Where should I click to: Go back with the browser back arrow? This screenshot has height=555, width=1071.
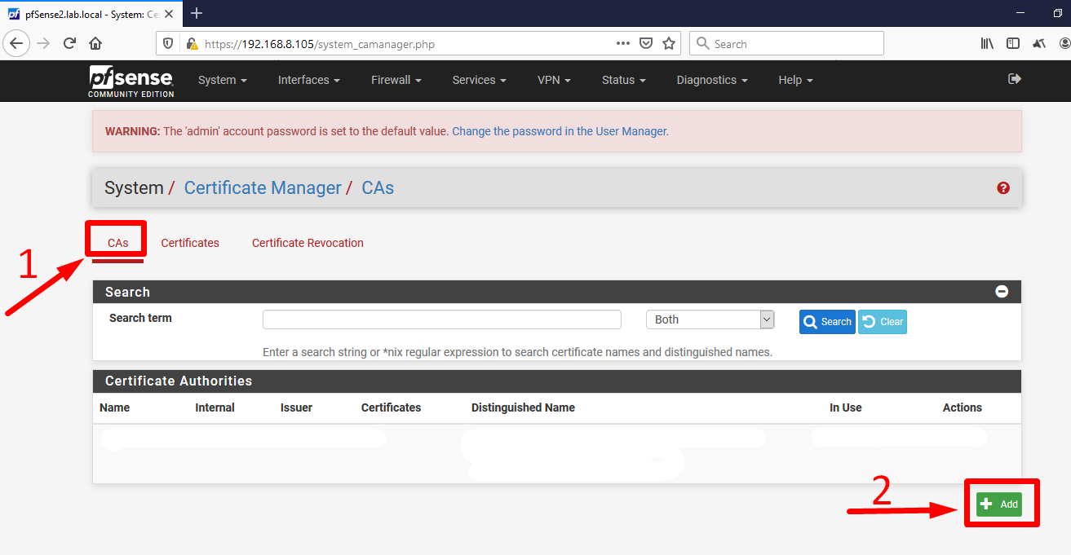[16, 44]
